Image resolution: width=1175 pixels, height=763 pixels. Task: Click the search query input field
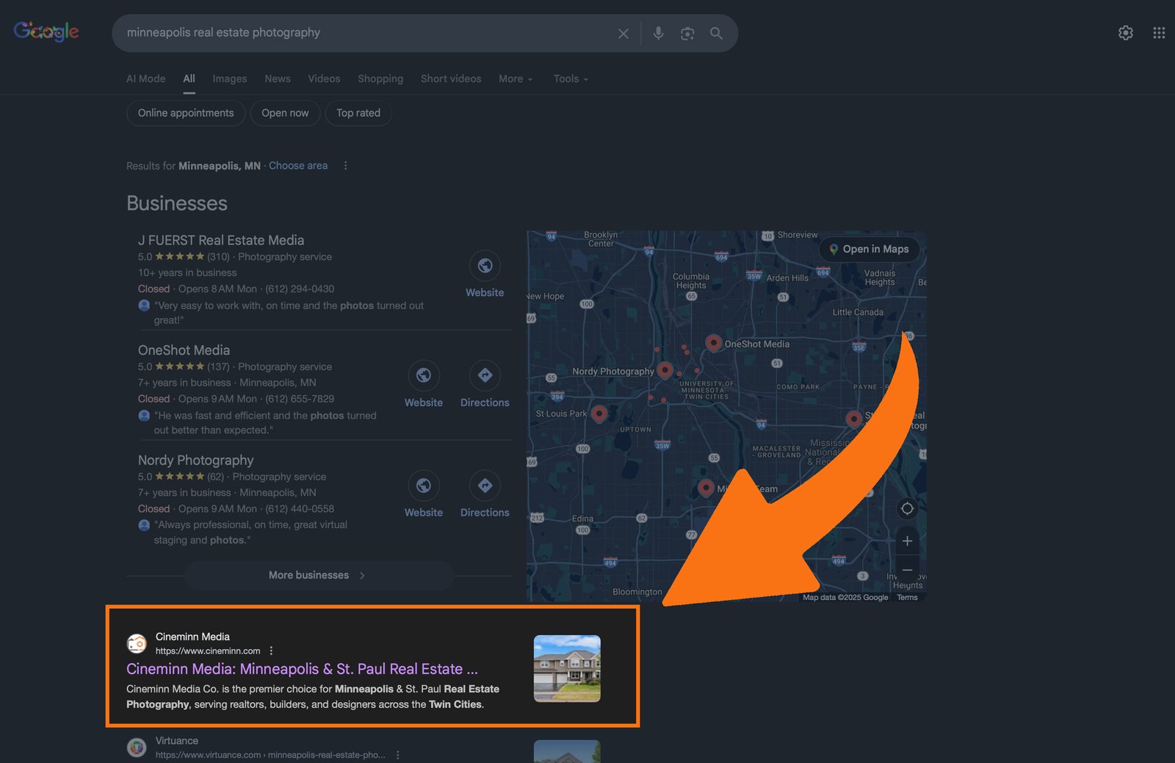[367, 33]
